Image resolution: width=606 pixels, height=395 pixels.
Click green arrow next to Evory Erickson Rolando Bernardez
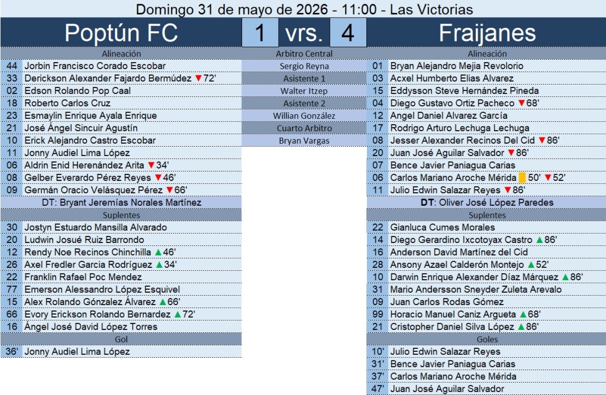178,315
